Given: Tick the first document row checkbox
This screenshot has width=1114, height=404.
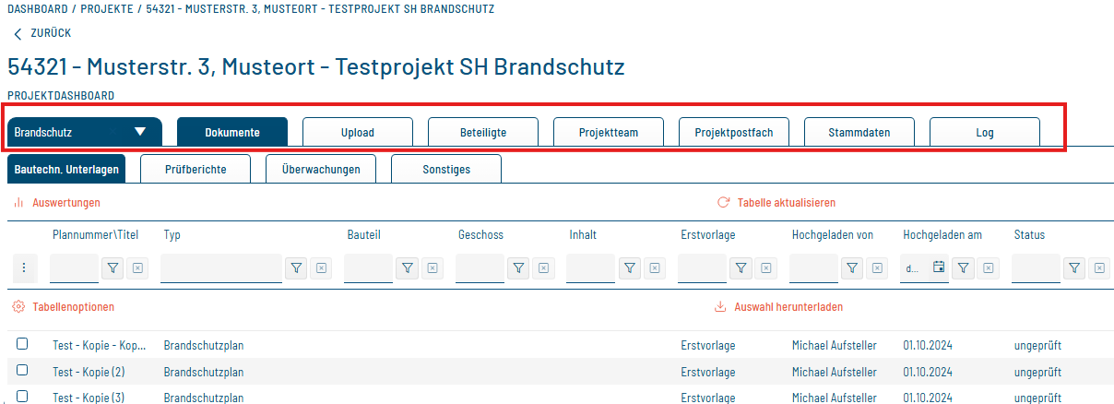Looking at the screenshot, I should pyautogui.click(x=22, y=344).
